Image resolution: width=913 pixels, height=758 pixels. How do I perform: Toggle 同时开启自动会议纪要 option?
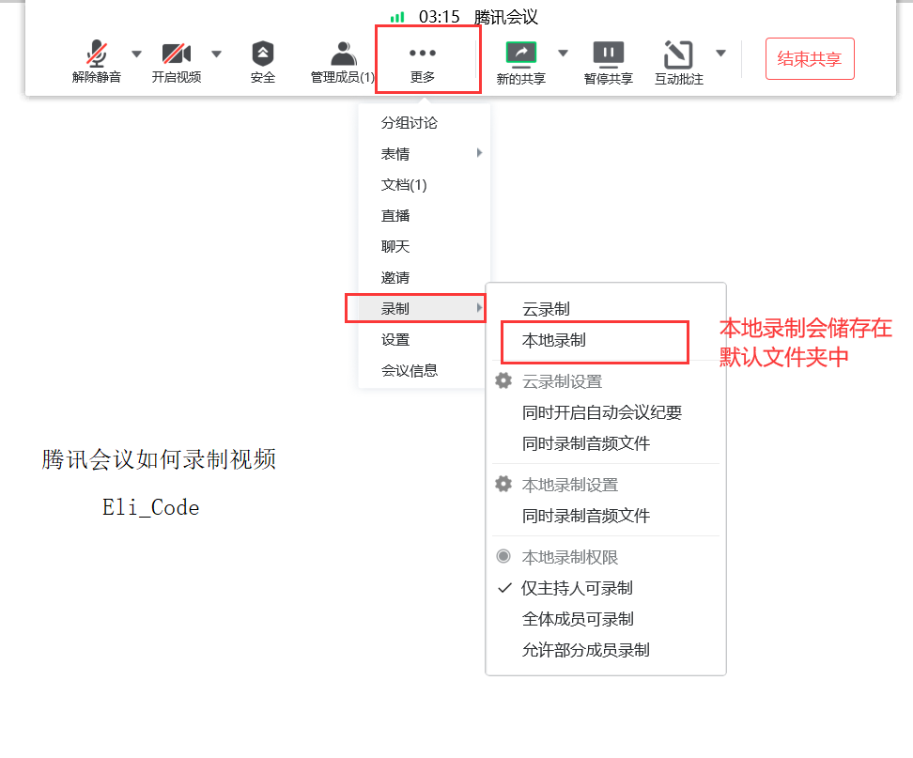[606, 412]
